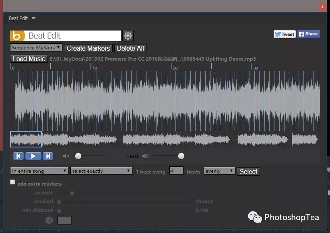Adjust the music volume slider knob

coord(78,156)
